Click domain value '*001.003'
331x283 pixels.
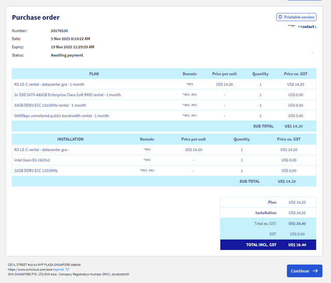(x=190, y=115)
